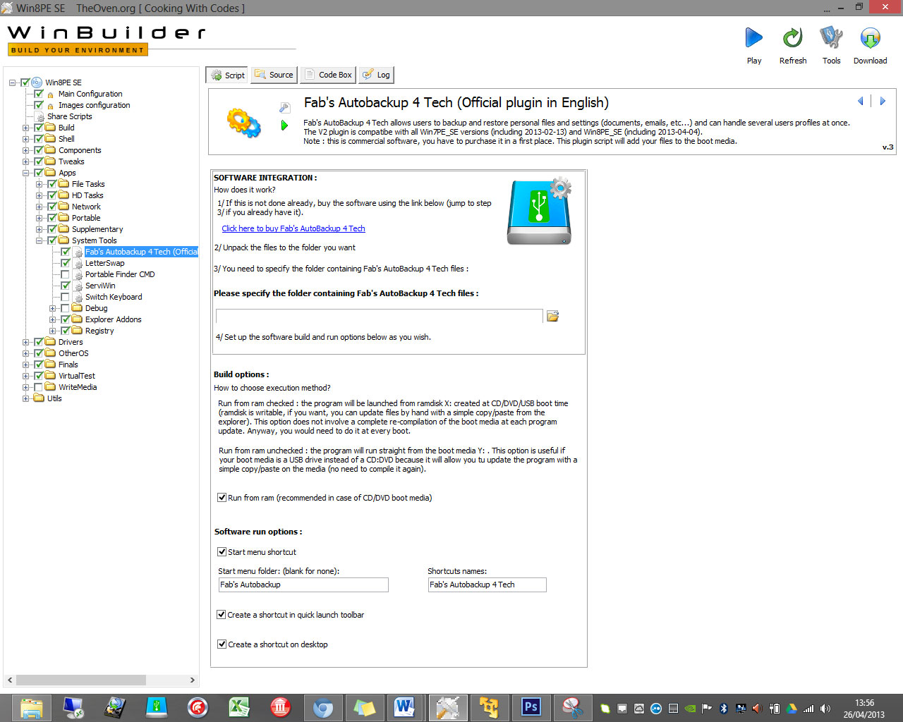903x722 pixels.
Task: Expand the Tweaks folder
Action: tap(26, 161)
